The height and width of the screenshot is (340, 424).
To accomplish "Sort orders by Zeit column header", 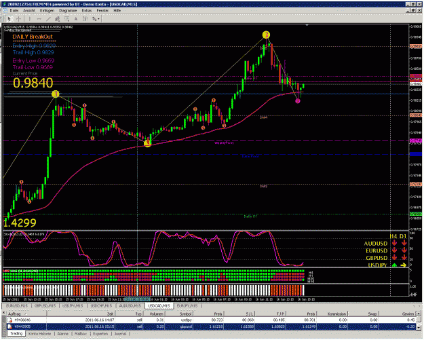I will click(x=81, y=314).
